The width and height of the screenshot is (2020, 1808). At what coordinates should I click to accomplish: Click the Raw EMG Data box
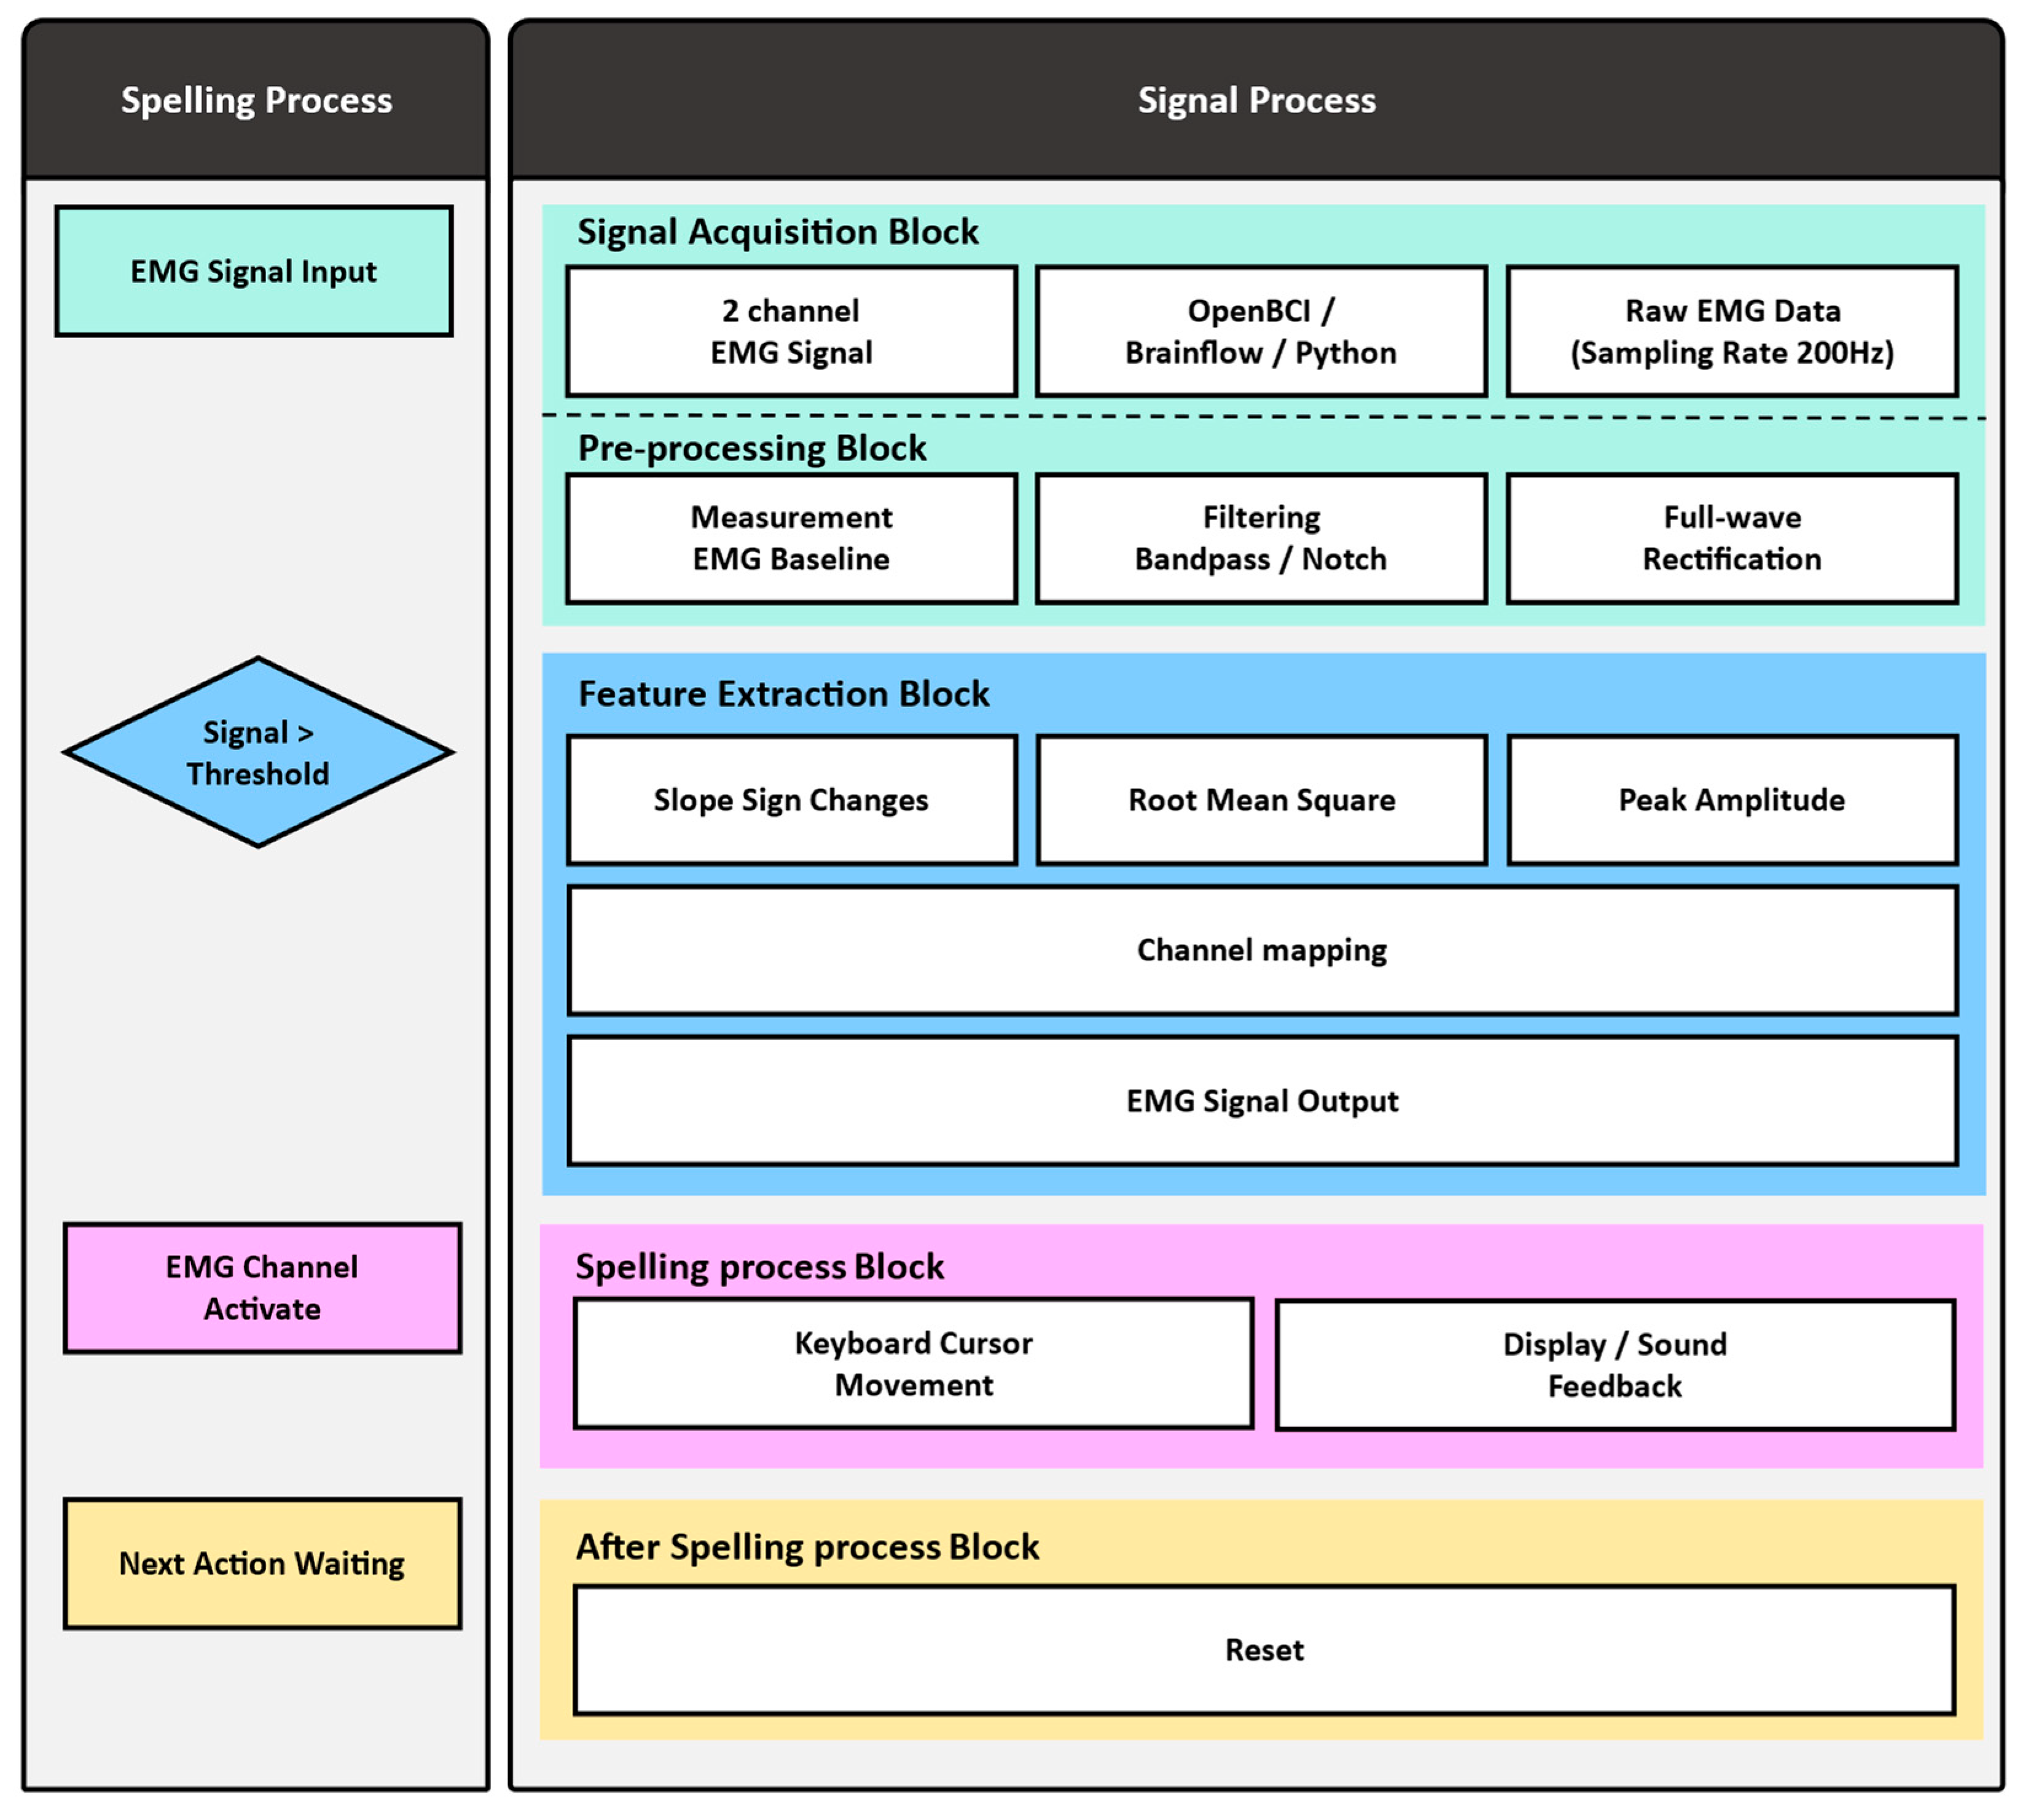click(x=1732, y=331)
